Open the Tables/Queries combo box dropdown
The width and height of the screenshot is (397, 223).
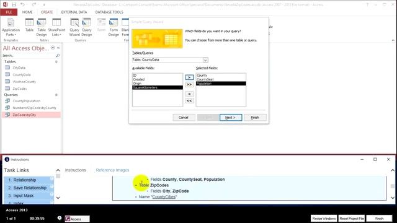point(205,60)
